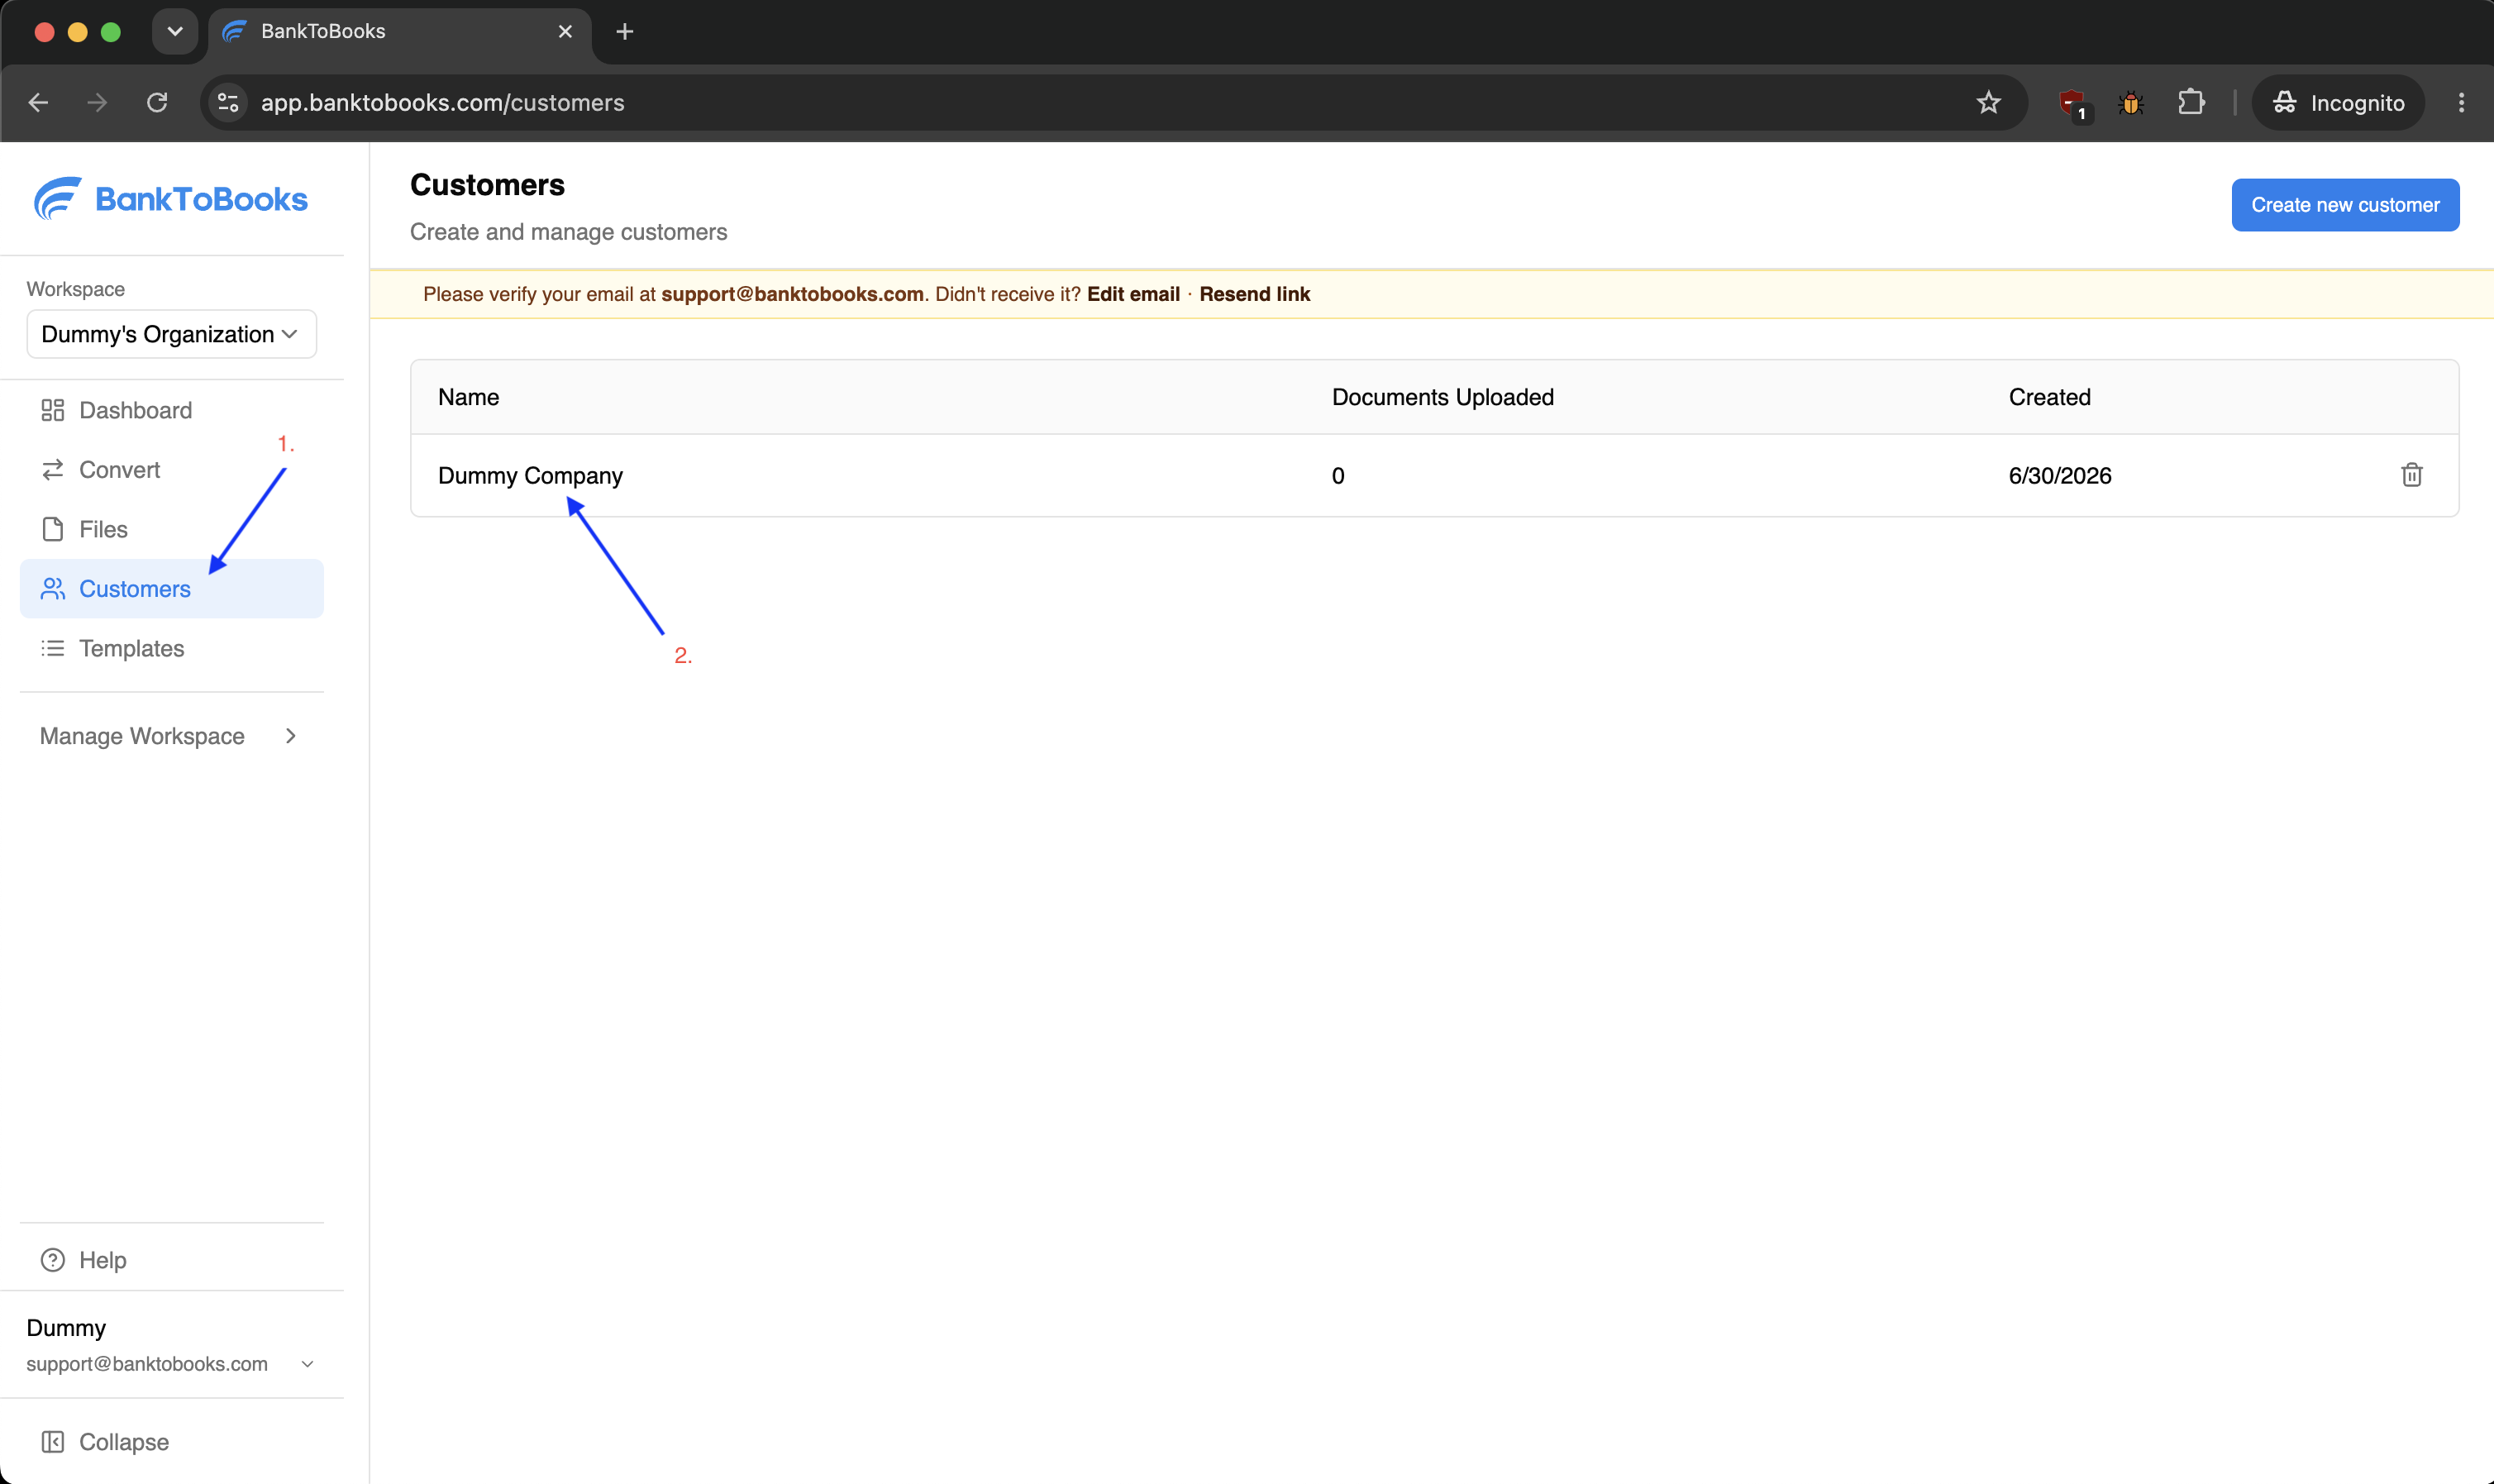Open the tab search dropdown arrow

[x=175, y=32]
